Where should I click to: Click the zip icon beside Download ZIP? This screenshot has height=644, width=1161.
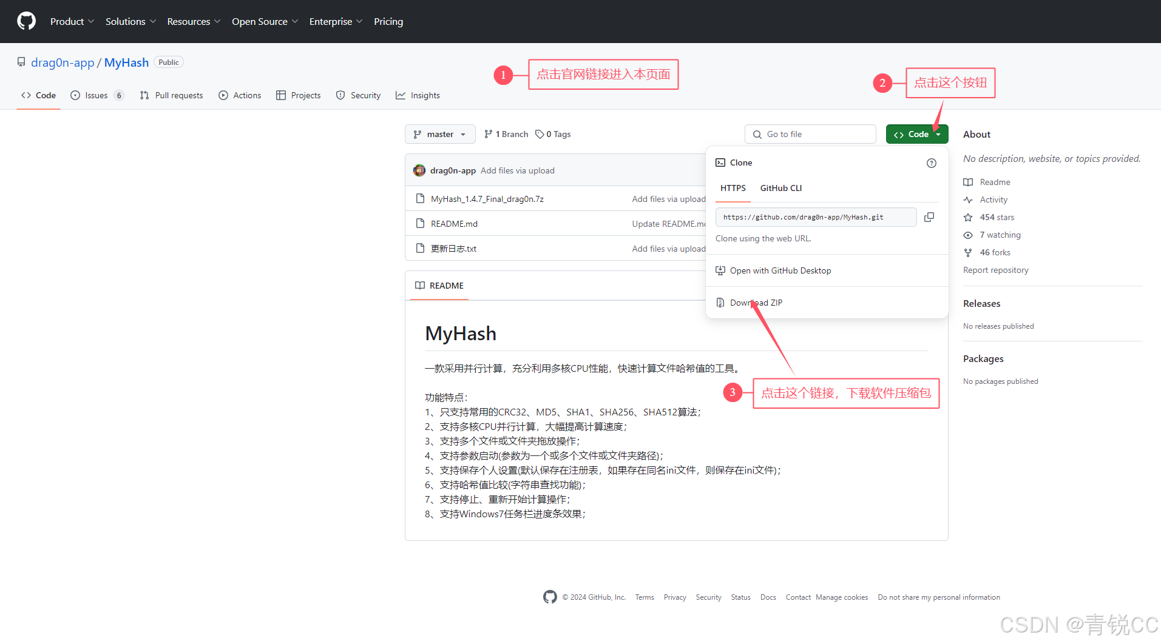point(720,303)
